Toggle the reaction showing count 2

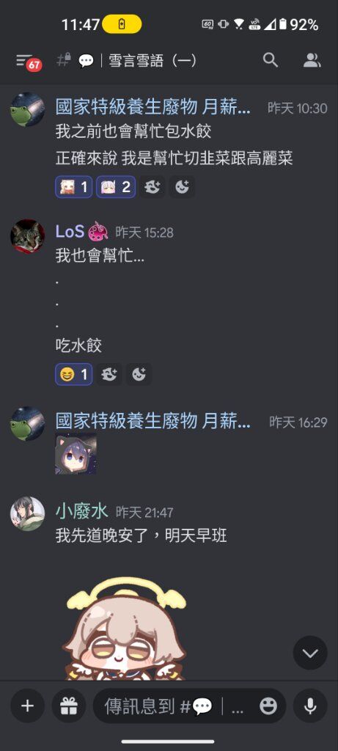click(116, 187)
